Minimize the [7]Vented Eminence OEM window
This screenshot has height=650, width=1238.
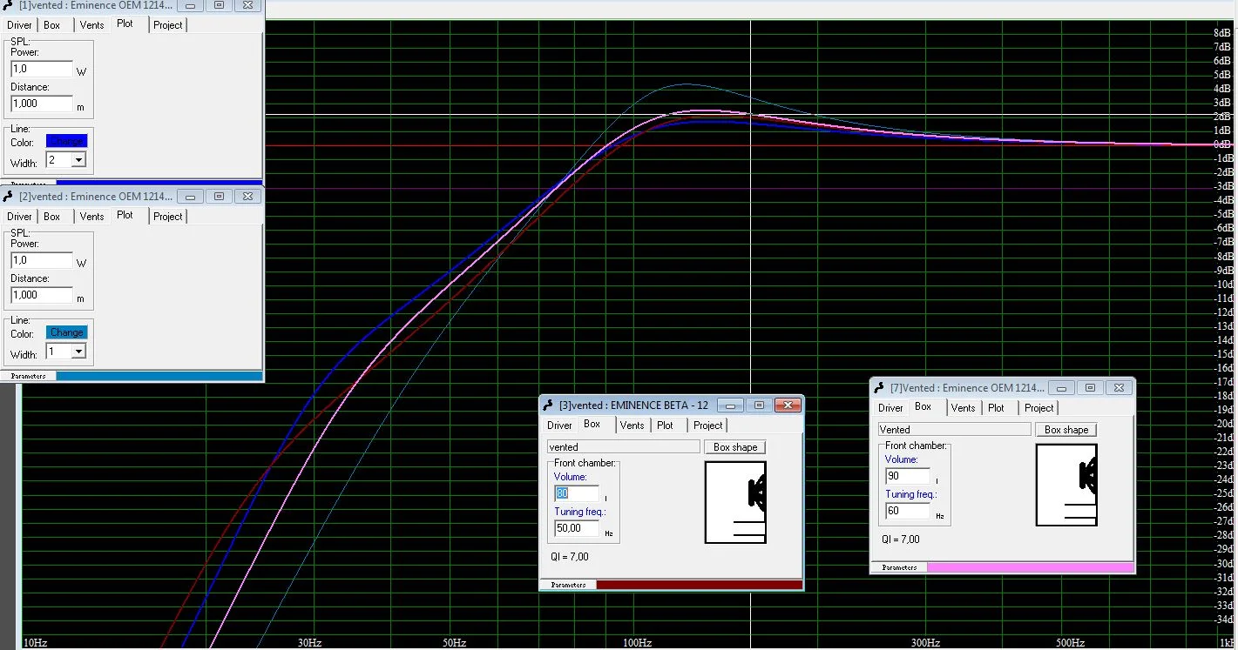(x=1061, y=388)
